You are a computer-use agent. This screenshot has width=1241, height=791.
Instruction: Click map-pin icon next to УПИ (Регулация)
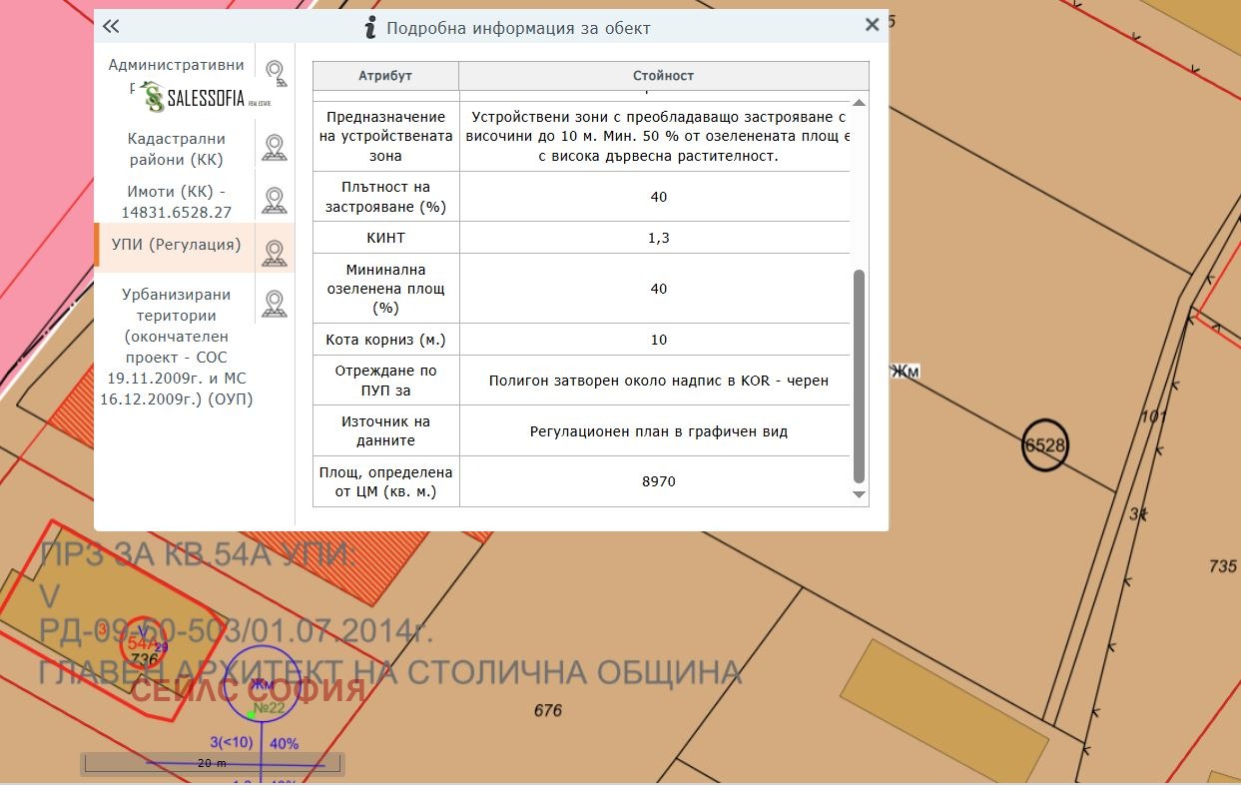pos(275,253)
